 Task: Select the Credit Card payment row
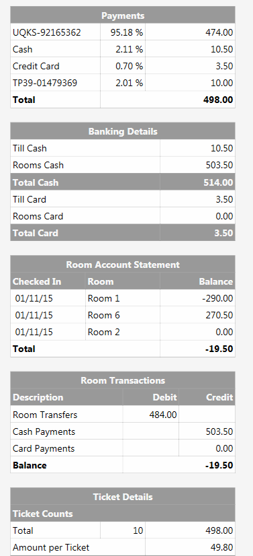coord(123,66)
